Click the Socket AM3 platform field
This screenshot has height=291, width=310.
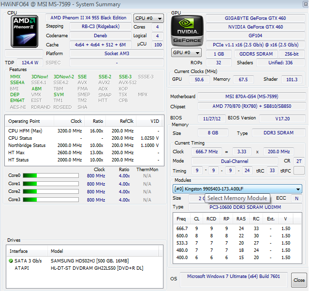(x=117, y=54)
